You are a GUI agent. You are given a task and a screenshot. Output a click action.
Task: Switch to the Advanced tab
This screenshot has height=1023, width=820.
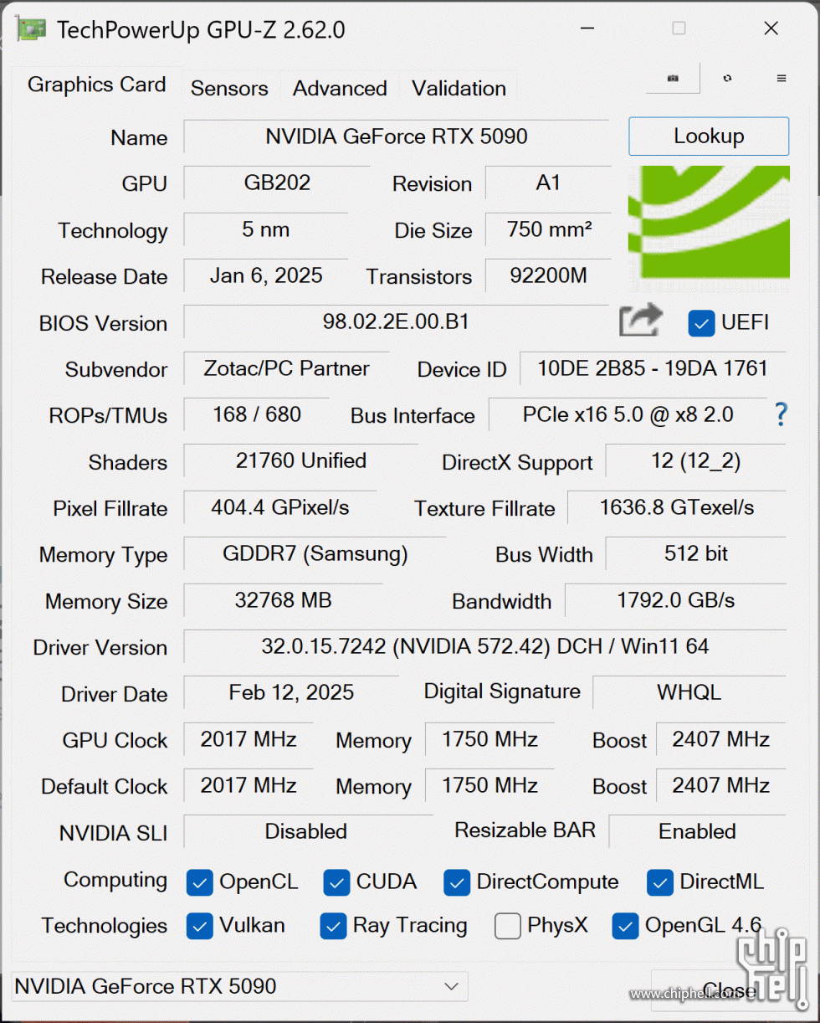[x=340, y=89]
